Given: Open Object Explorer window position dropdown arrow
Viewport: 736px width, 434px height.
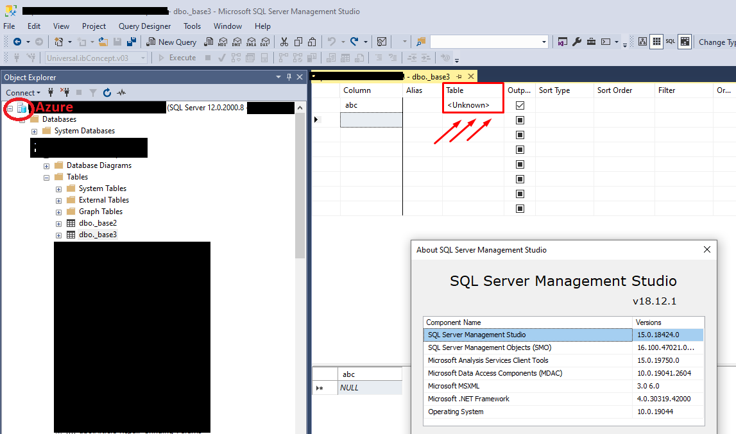Looking at the screenshot, I should click(278, 77).
